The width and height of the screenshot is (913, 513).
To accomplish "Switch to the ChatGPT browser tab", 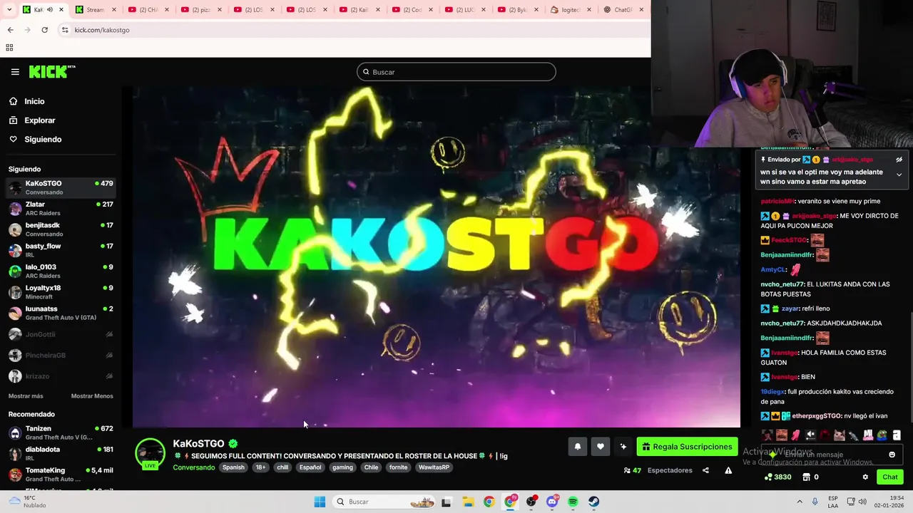I will [x=623, y=10].
